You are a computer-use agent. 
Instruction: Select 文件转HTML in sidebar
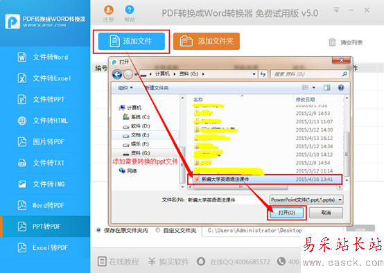(45, 121)
